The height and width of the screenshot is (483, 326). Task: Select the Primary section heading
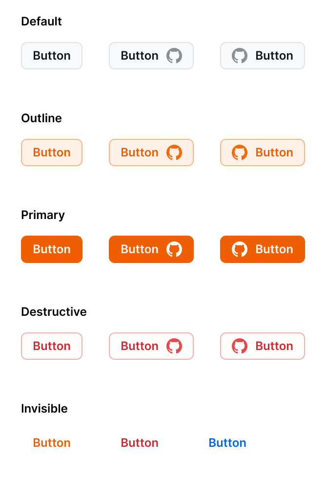[x=43, y=215]
